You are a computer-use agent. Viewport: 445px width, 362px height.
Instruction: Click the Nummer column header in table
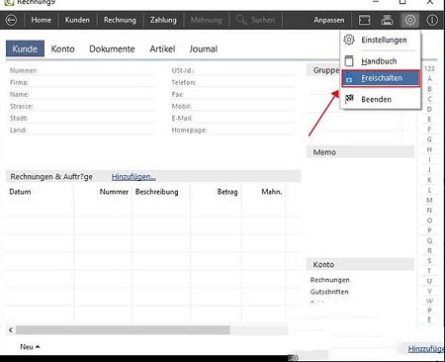114,192
